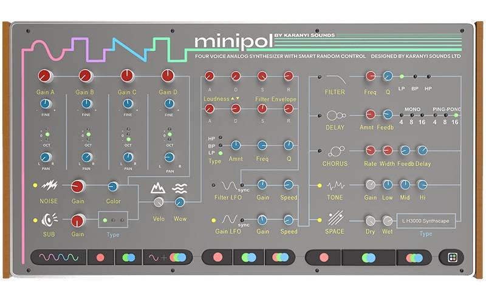Click the Velo mountain icon
This screenshot has height=303, width=486.
158,188
